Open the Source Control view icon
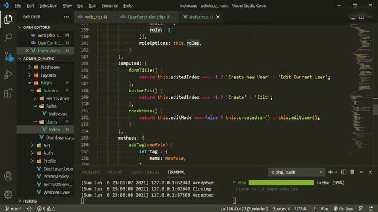The height and width of the screenshot is (212, 378). coord(8,57)
